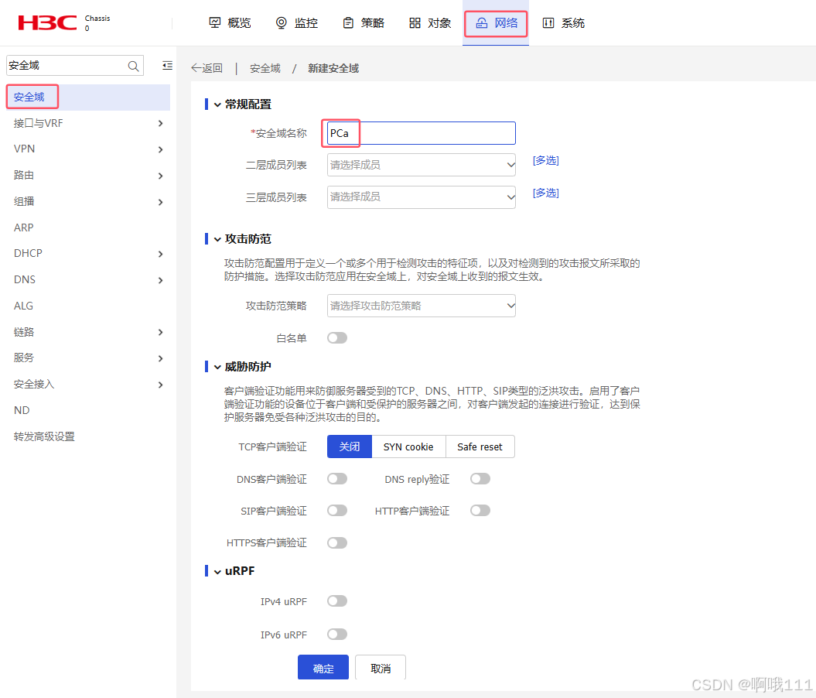The width and height of the screenshot is (816, 698).
Task: Turn on IPv4 uRPF
Action: [336, 600]
